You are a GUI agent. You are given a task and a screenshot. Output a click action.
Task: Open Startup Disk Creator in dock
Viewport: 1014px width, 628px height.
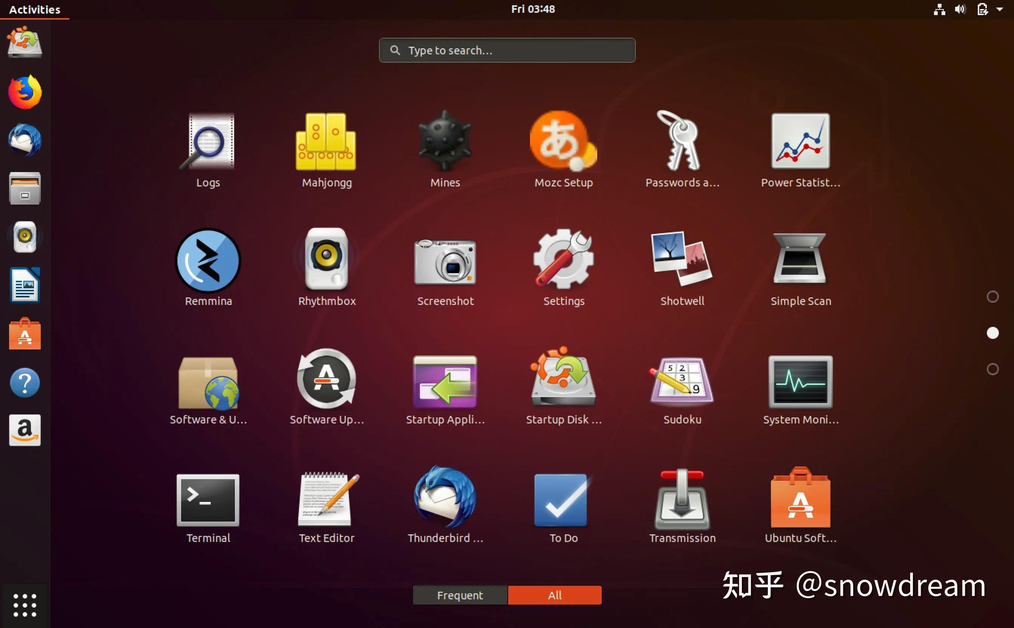pos(25,42)
